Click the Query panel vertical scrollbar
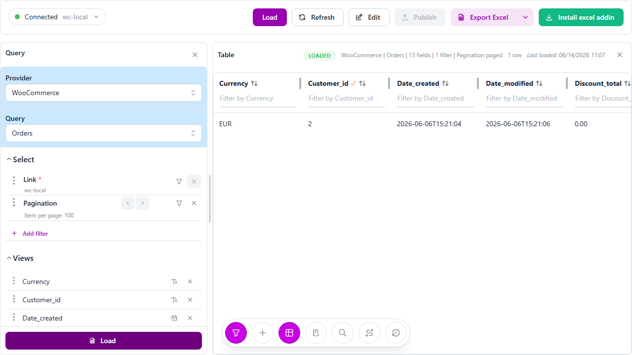This screenshot has height=355, width=632. click(x=210, y=199)
